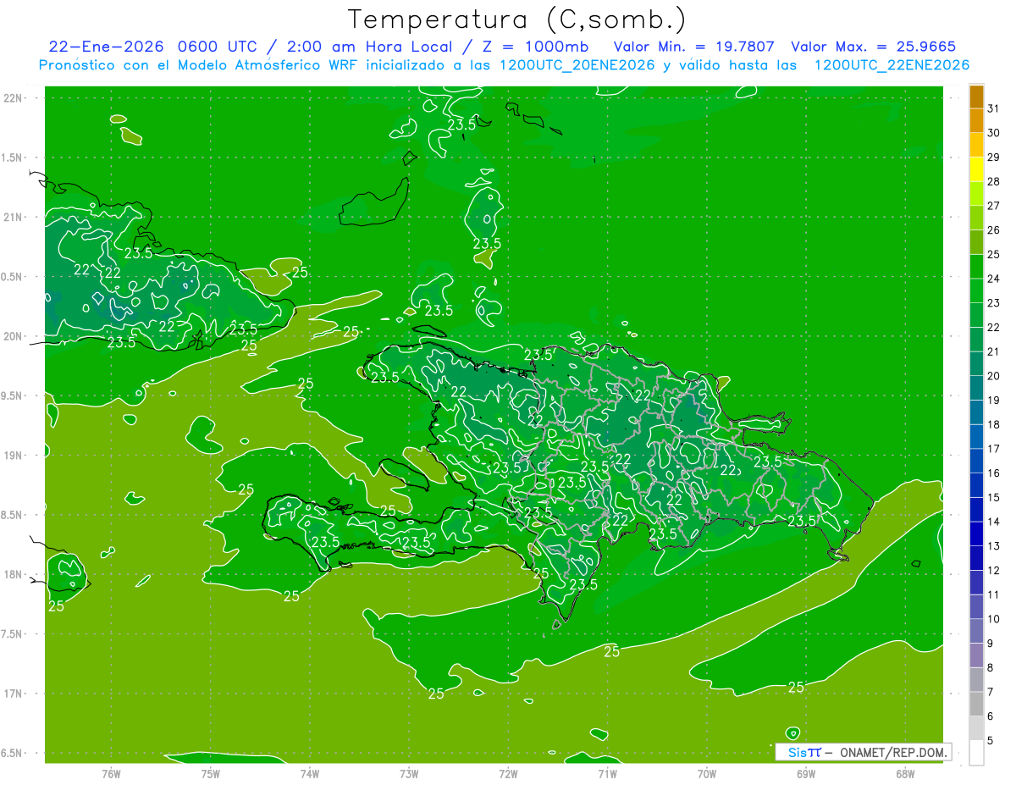The image size is (1016, 785).
Task: Select "Valor Min. = 19.7807" in header
Action: tap(693, 47)
